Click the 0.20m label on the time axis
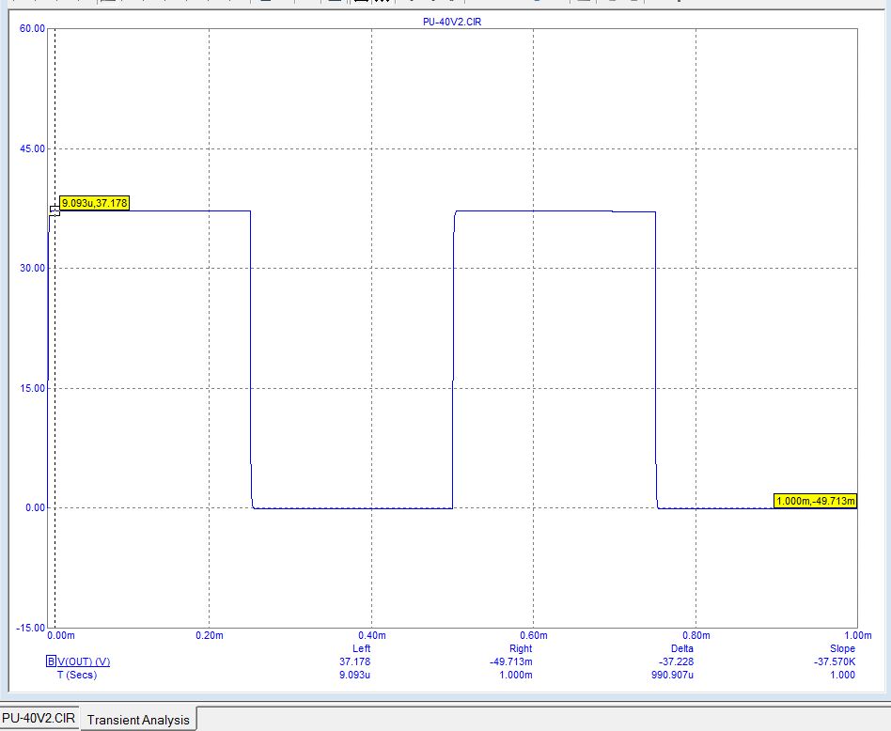Image resolution: width=891 pixels, height=731 pixels. click(209, 635)
